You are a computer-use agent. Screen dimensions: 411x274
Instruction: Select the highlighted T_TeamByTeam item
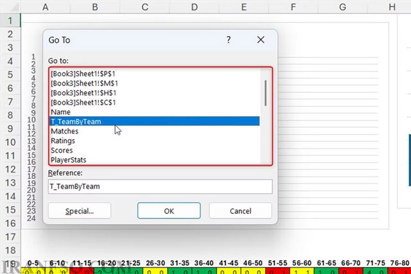coord(155,121)
